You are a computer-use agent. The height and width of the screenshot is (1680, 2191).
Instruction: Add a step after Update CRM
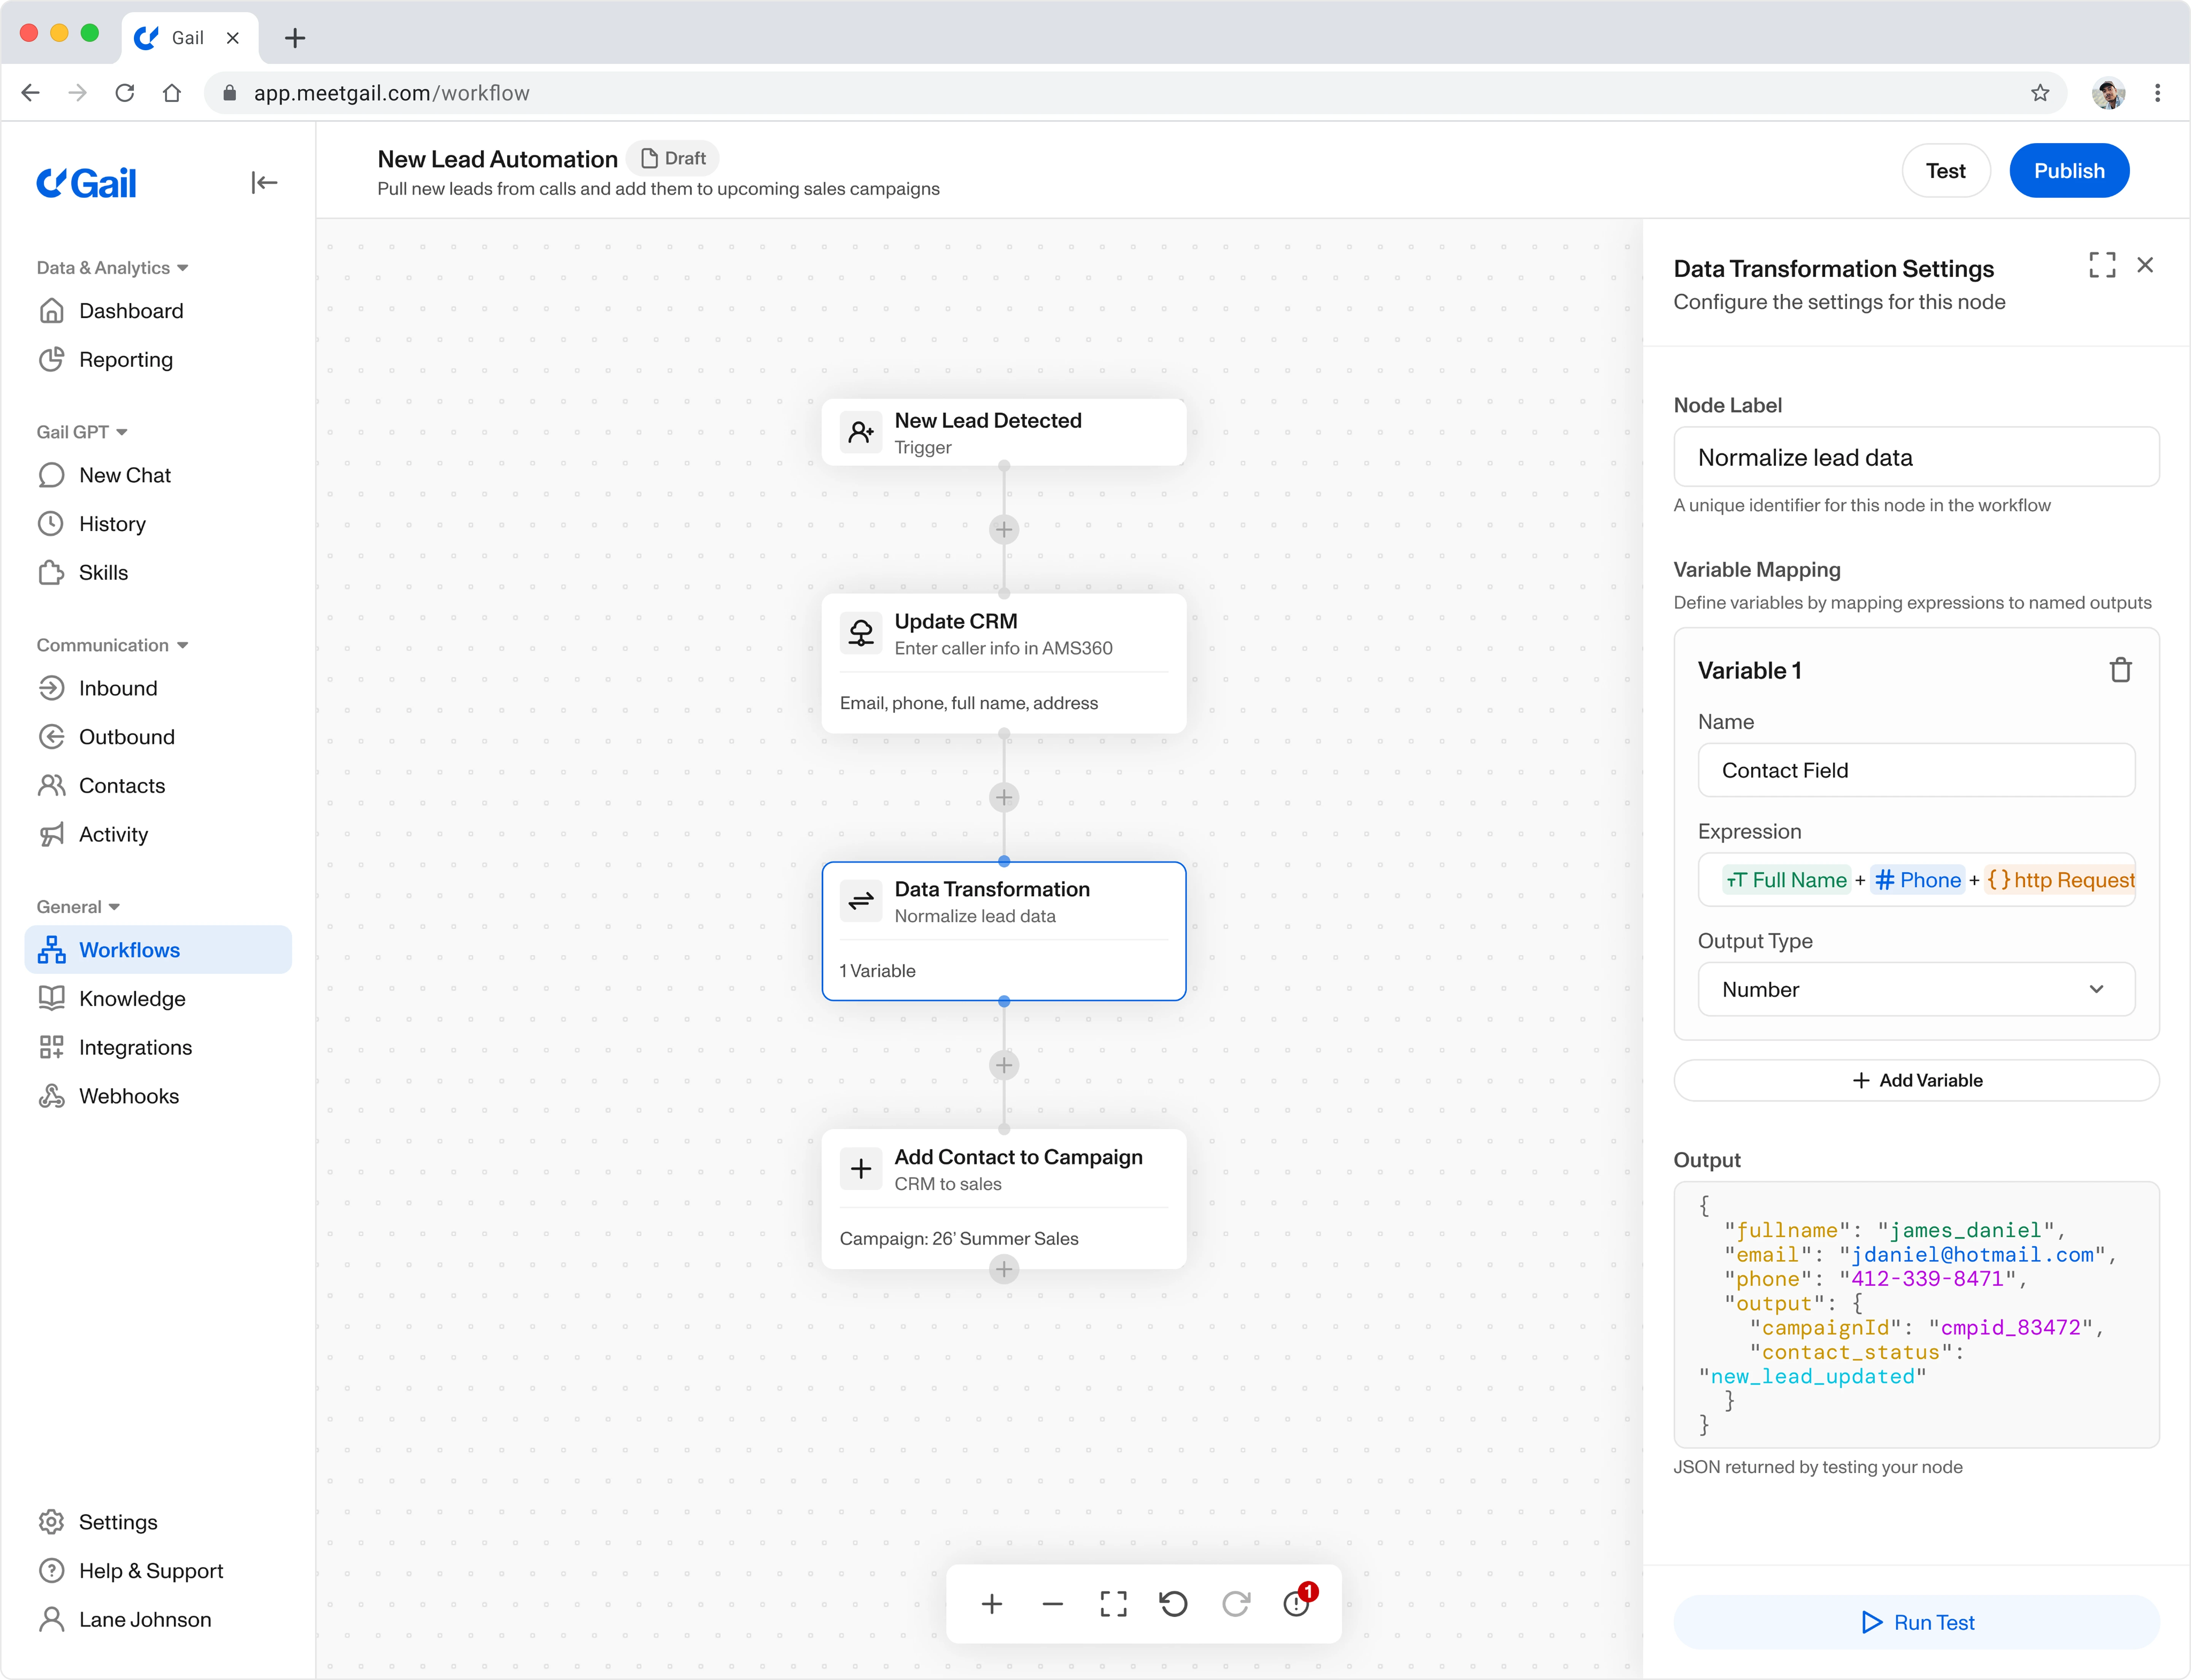click(1004, 797)
